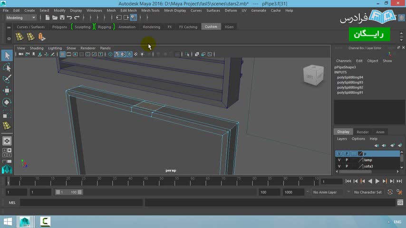Toggle visibility V of lamp layer
Viewport: 406px width, 228px height.
point(339,160)
